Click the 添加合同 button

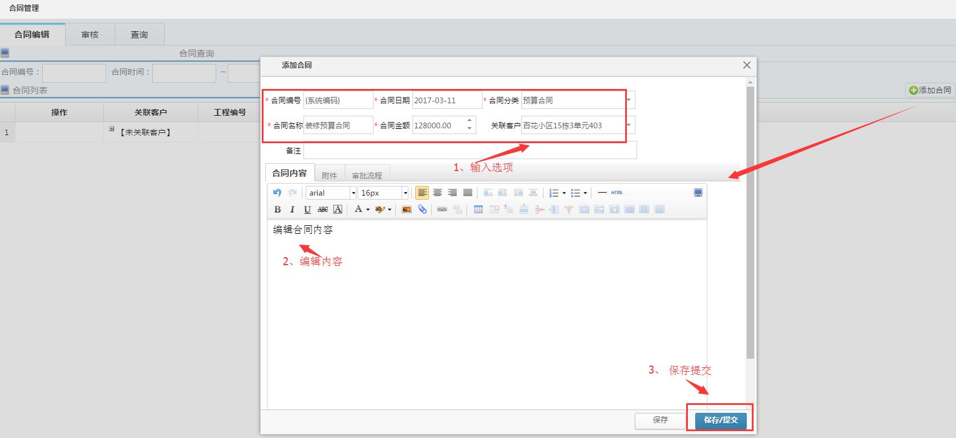pos(930,90)
